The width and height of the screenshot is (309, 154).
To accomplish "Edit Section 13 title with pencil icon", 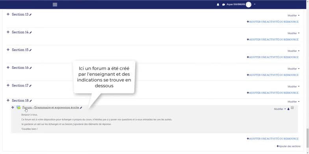I will coord(31,15).
